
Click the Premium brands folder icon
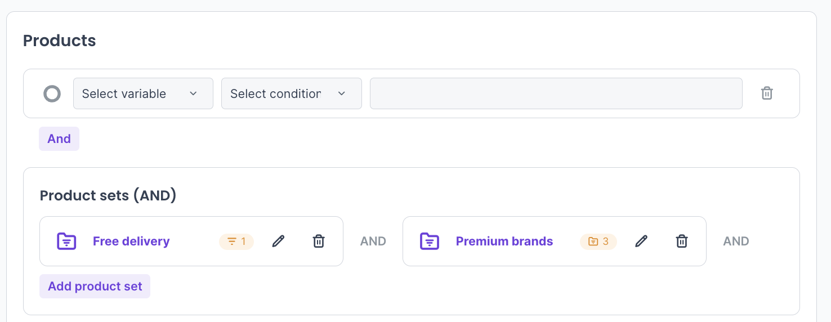(430, 241)
